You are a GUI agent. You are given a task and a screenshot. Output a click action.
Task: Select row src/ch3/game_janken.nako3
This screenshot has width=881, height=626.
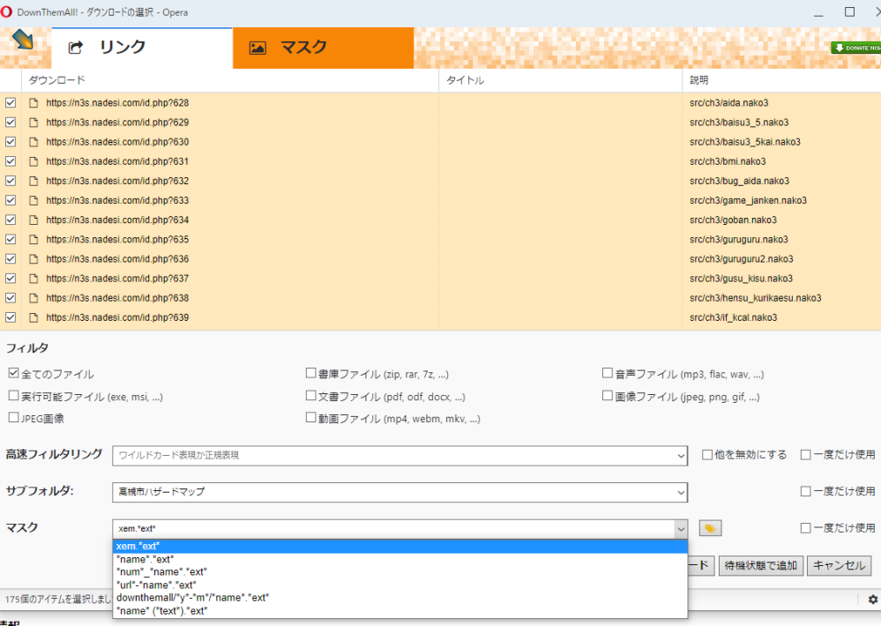coord(748,201)
